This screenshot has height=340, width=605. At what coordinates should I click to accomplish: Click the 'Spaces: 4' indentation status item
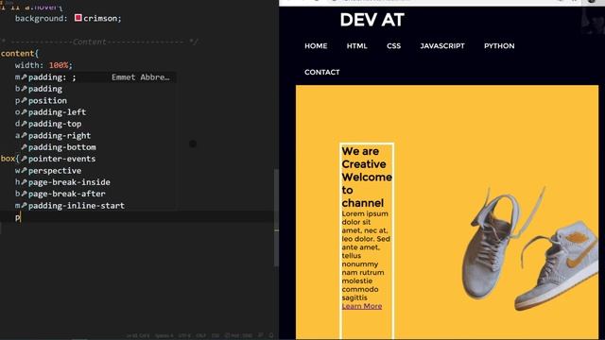pyautogui.click(x=164, y=336)
